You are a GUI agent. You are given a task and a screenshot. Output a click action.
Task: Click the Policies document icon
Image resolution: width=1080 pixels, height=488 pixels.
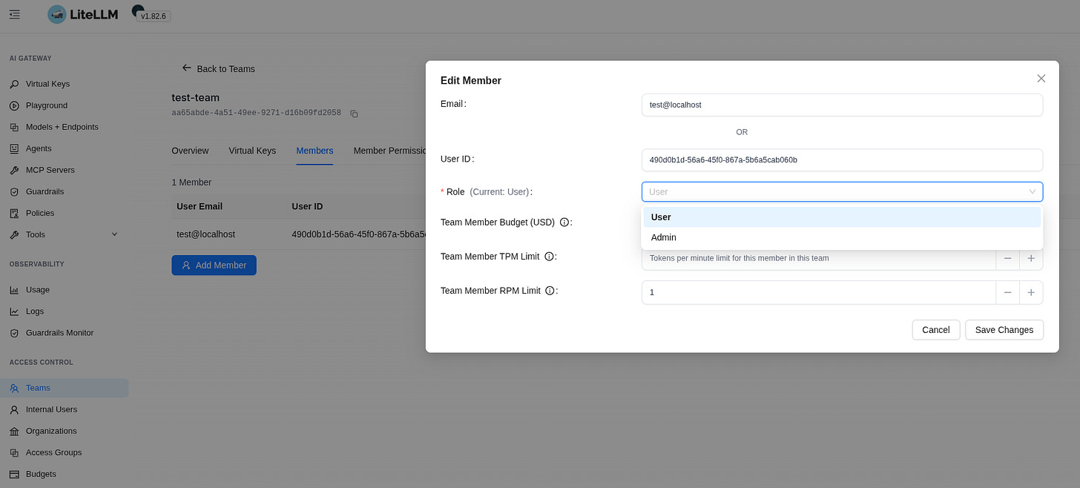tap(14, 213)
